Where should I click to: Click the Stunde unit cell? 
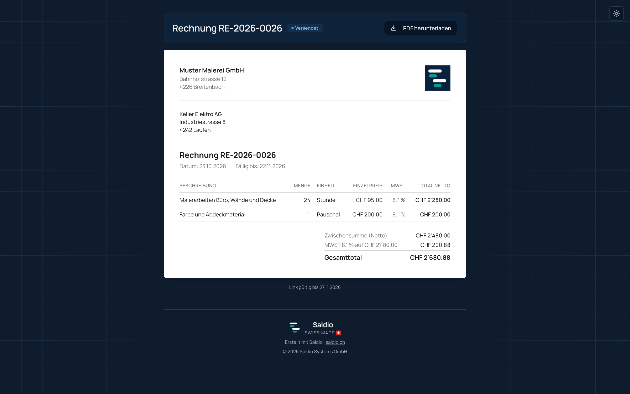click(x=326, y=200)
